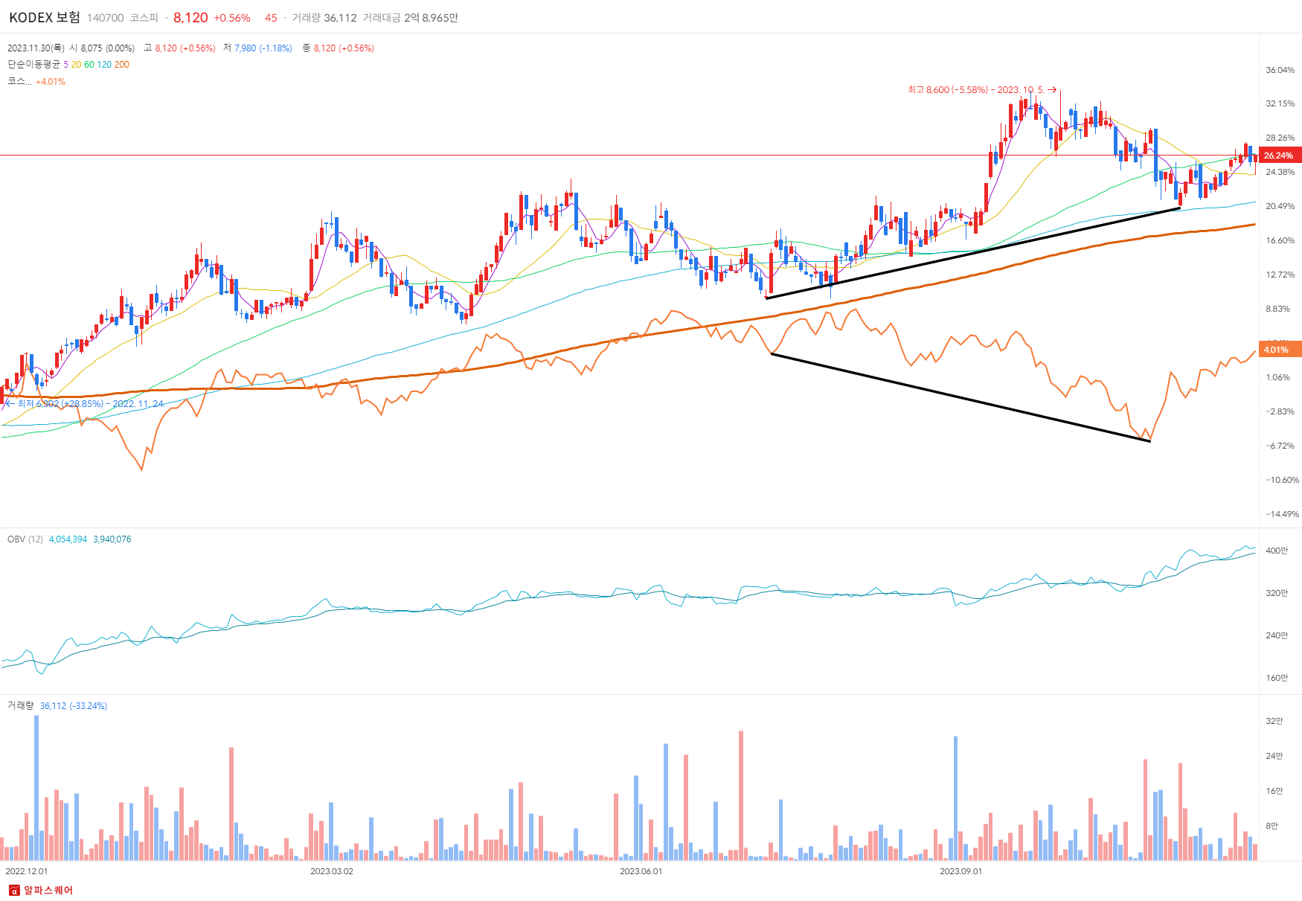Click the 코스... comparison label +4.01%
Image resolution: width=1302 pixels, height=901 pixels.
click(x=36, y=82)
